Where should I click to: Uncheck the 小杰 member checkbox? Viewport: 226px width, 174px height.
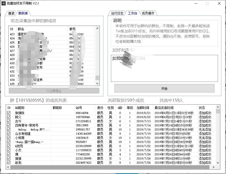pos(9,150)
